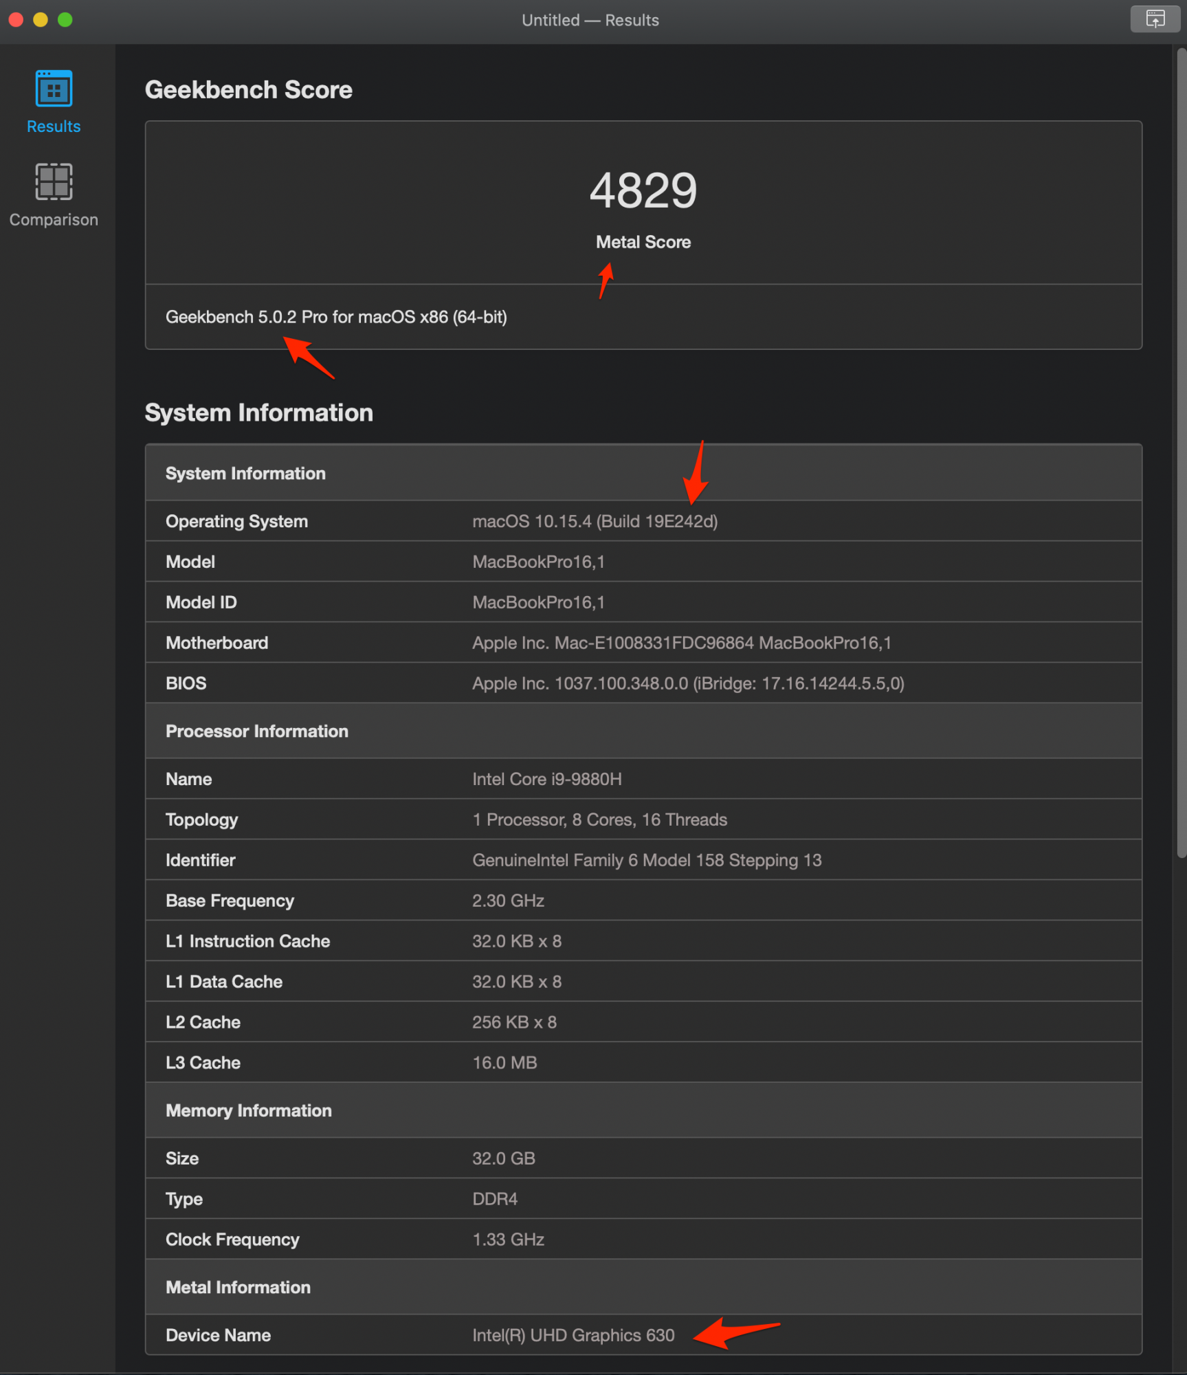This screenshot has height=1375, width=1187.
Task: Select the 'Intel(R) UHD Graphics 630' value
Action: (x=573, y=1335)
